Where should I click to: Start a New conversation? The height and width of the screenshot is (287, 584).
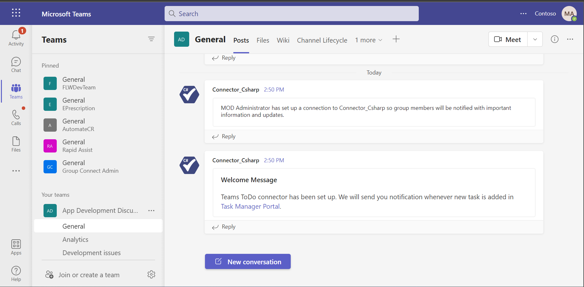click(x=248, y=261)
